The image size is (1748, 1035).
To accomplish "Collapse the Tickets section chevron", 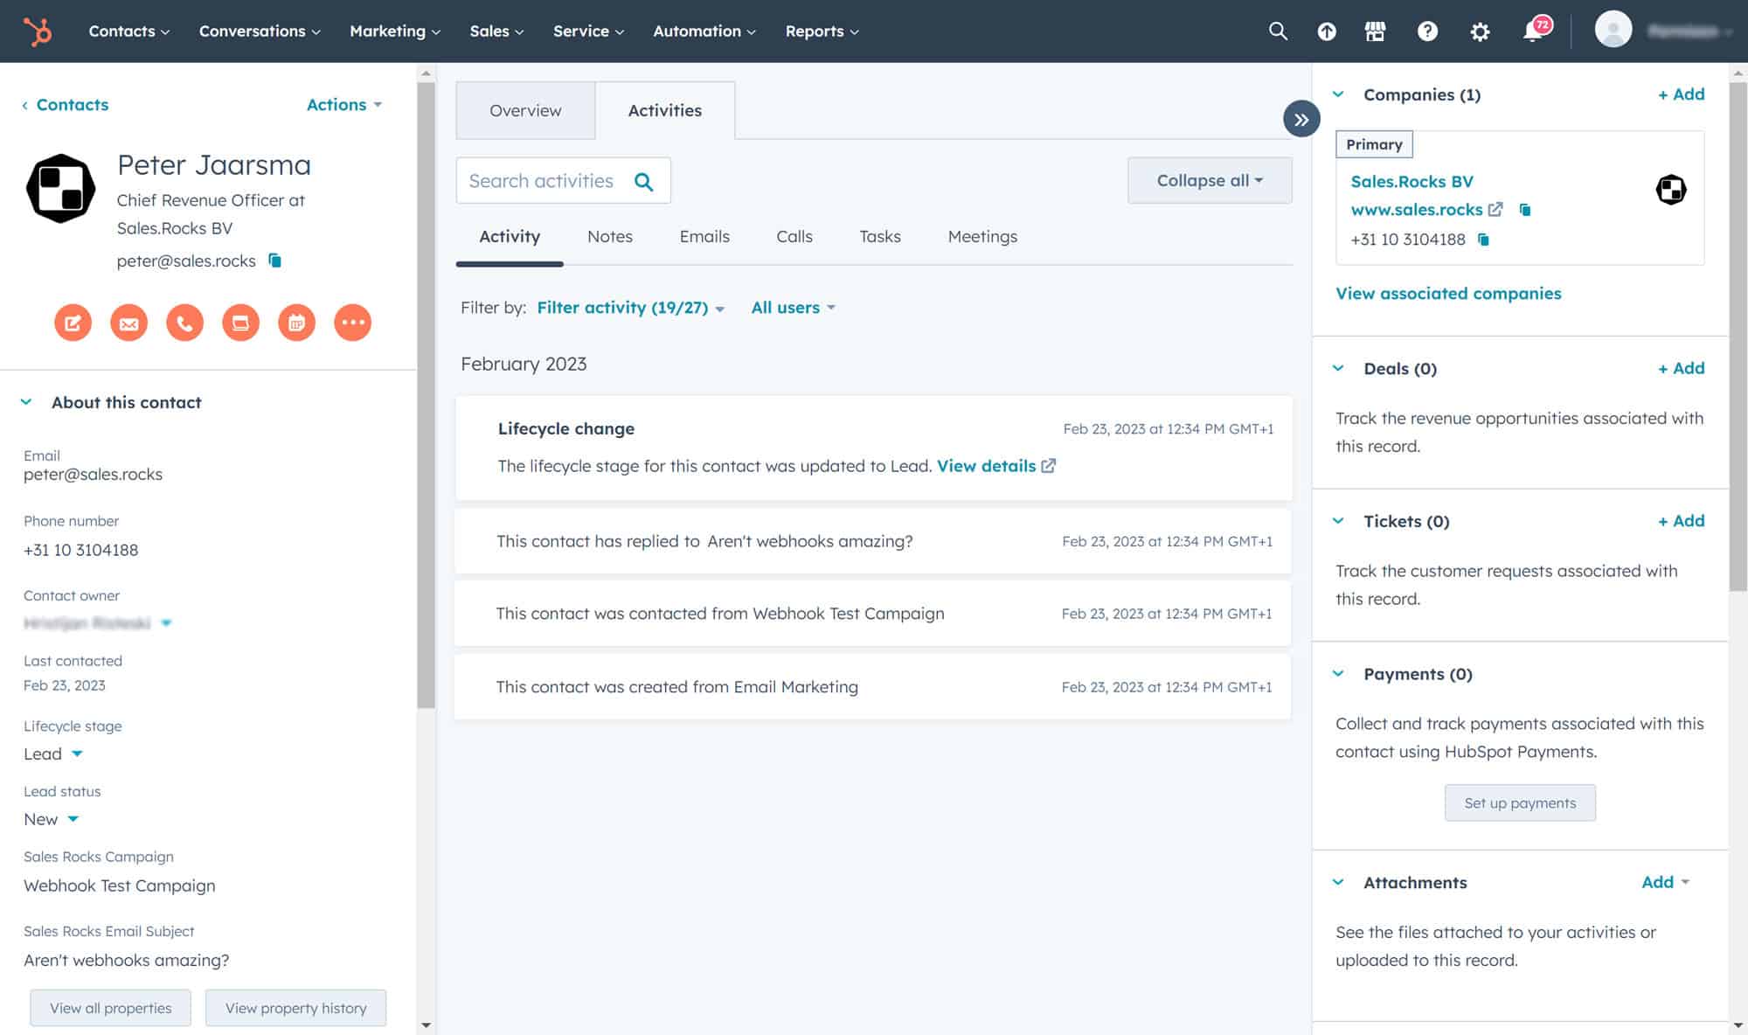I will click(1338, 521).
